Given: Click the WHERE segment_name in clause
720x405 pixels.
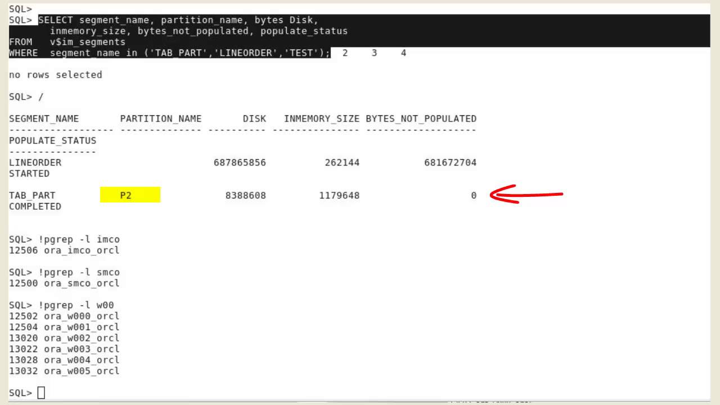Looking at the screenshot, I should 169,53.
